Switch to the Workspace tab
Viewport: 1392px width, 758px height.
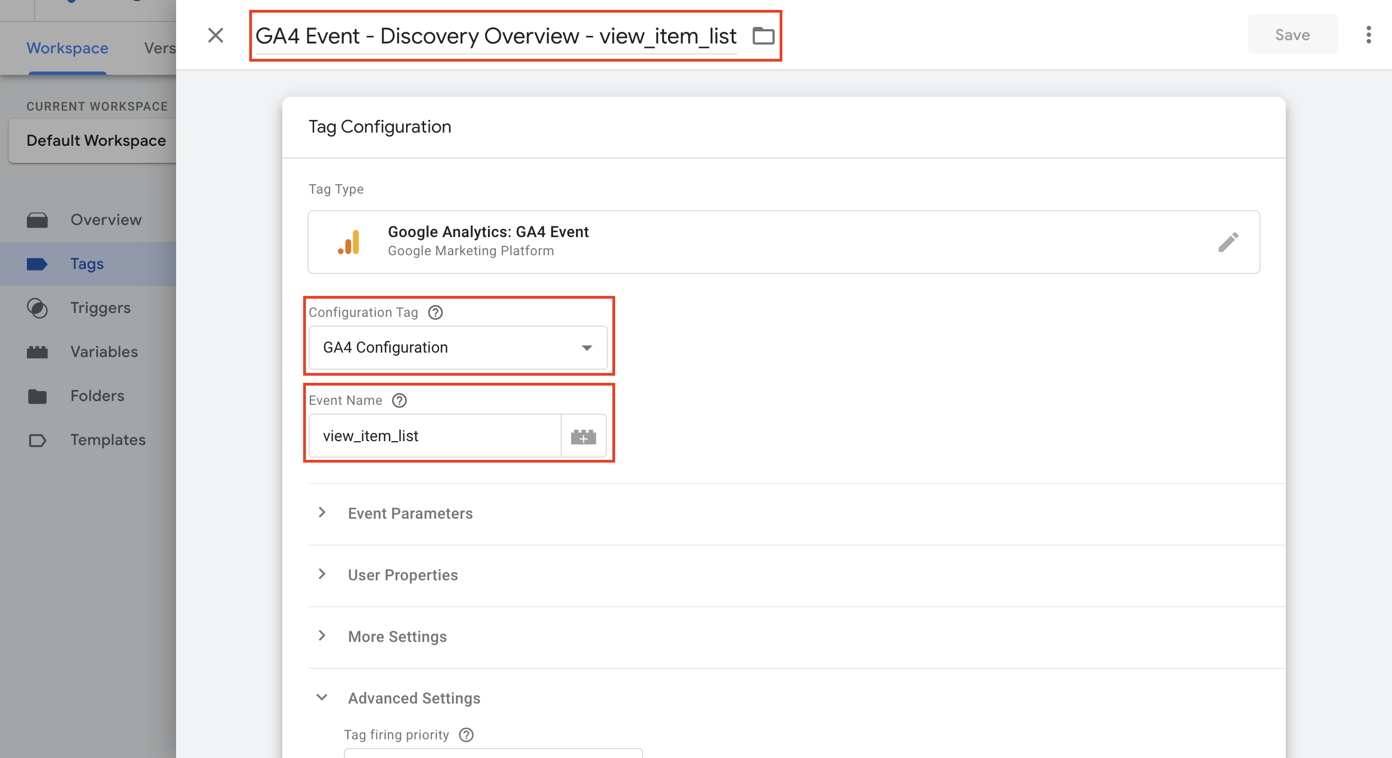point(68,48)
